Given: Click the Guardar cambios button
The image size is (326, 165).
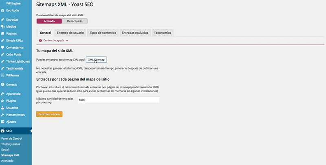Looking at the screenshot, I should [x=49, y=114].
